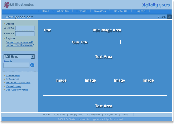Viewport: 175px width, 124px height.
Task: Click the round go search button
Action: click(32, 65)
